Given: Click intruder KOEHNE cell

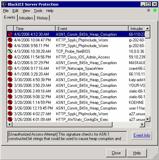Looking at the screenshot, I should click(x=136, y=103).
